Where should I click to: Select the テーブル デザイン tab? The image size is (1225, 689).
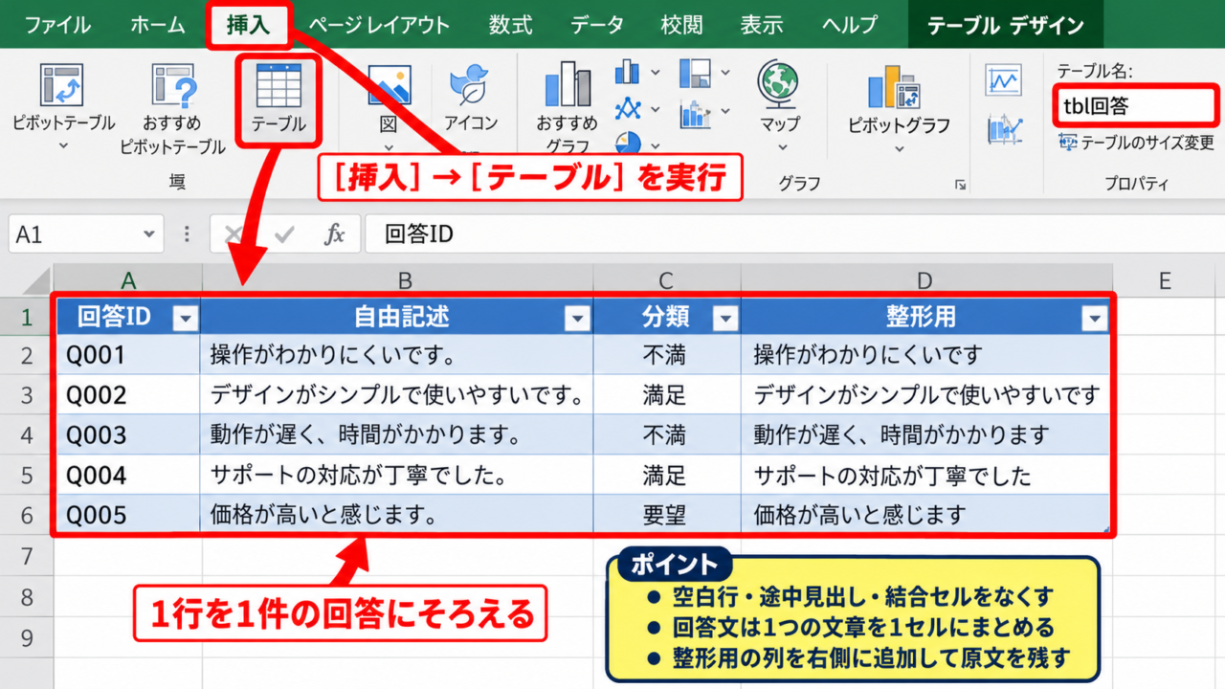(1005, 25)
